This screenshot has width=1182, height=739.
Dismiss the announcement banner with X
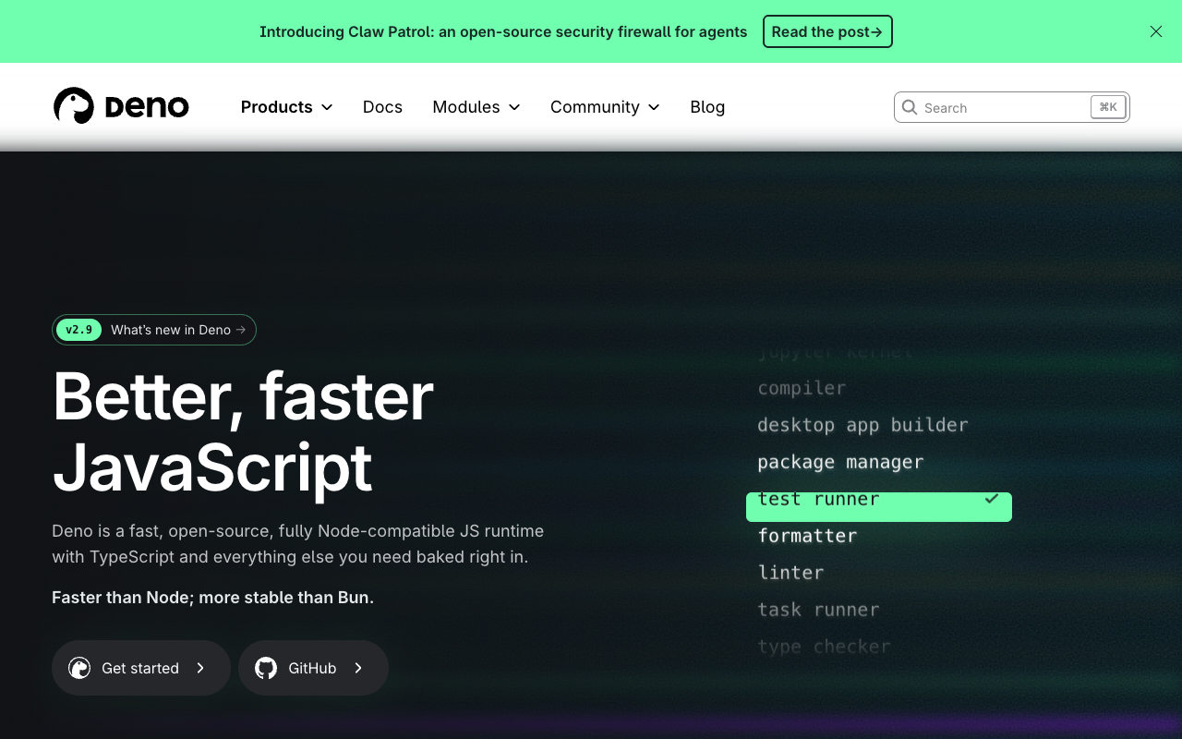(1156, 31)
